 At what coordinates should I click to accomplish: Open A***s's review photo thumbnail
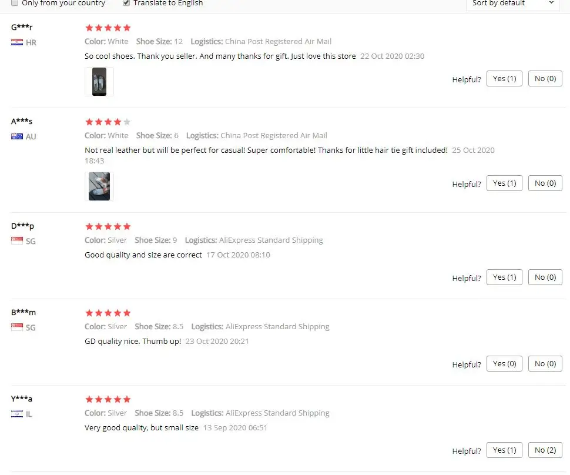99,186
